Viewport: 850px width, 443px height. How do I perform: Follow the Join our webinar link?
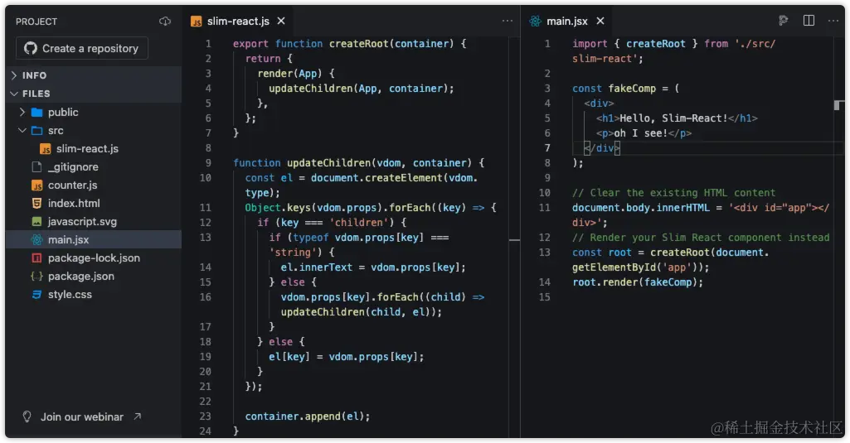pos(82,417)
